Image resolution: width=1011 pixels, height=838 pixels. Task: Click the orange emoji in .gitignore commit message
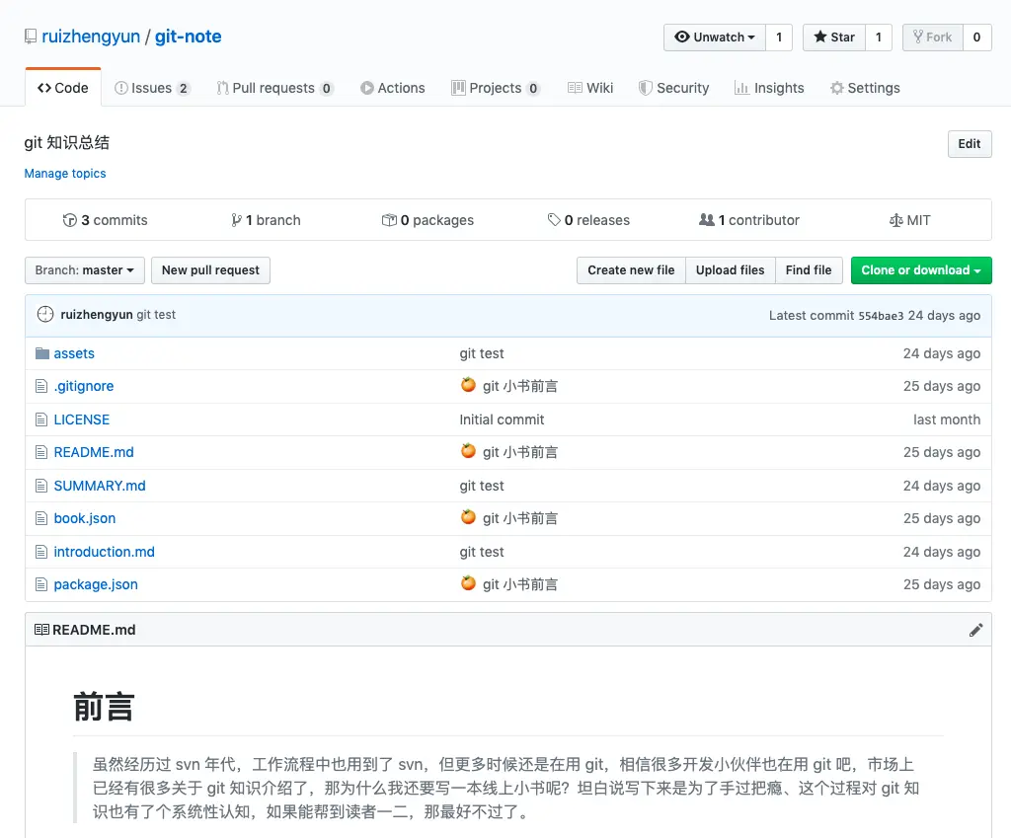point(468,386)
